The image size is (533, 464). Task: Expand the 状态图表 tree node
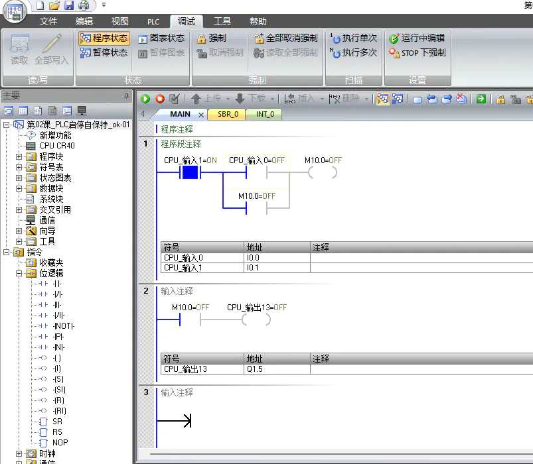point(19,178)
